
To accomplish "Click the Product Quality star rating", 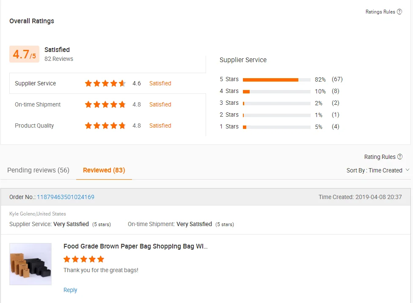I will click(x=105, y=126).
